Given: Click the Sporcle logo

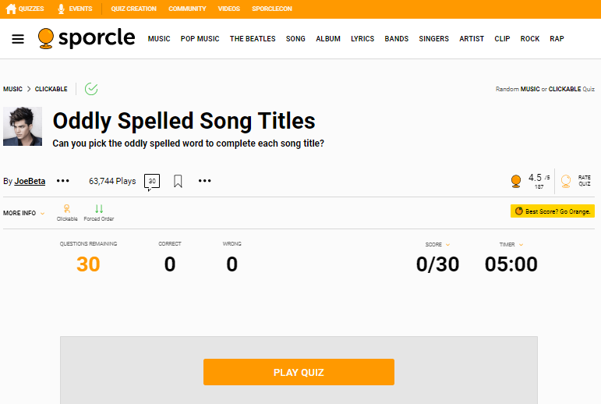Looking at the screenshot, I should coord(87,38).
